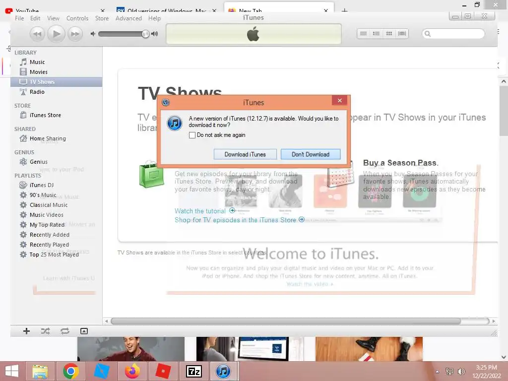Open the File menu
Viewport: 508px width, 381px height.
19,18
